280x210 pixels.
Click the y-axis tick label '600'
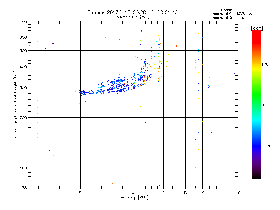[23, 37]
